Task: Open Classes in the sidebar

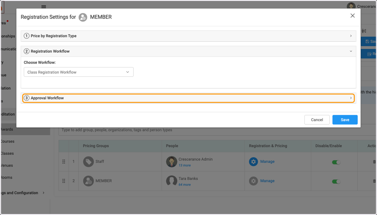Action: (x=7, y=153)
